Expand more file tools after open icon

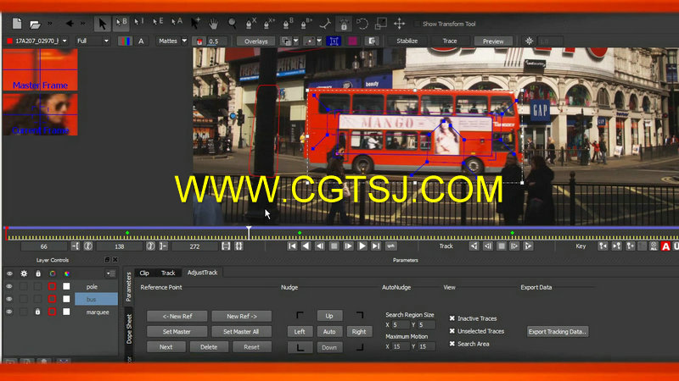(50, 24)
